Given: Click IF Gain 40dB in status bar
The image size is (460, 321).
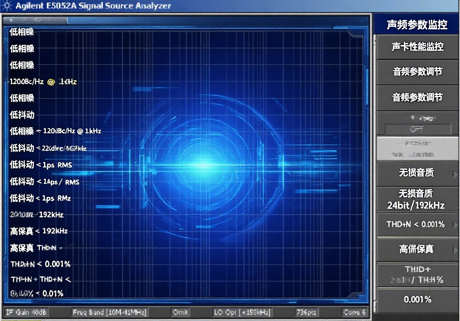Looking at the screenshot, I should (26, 312).
